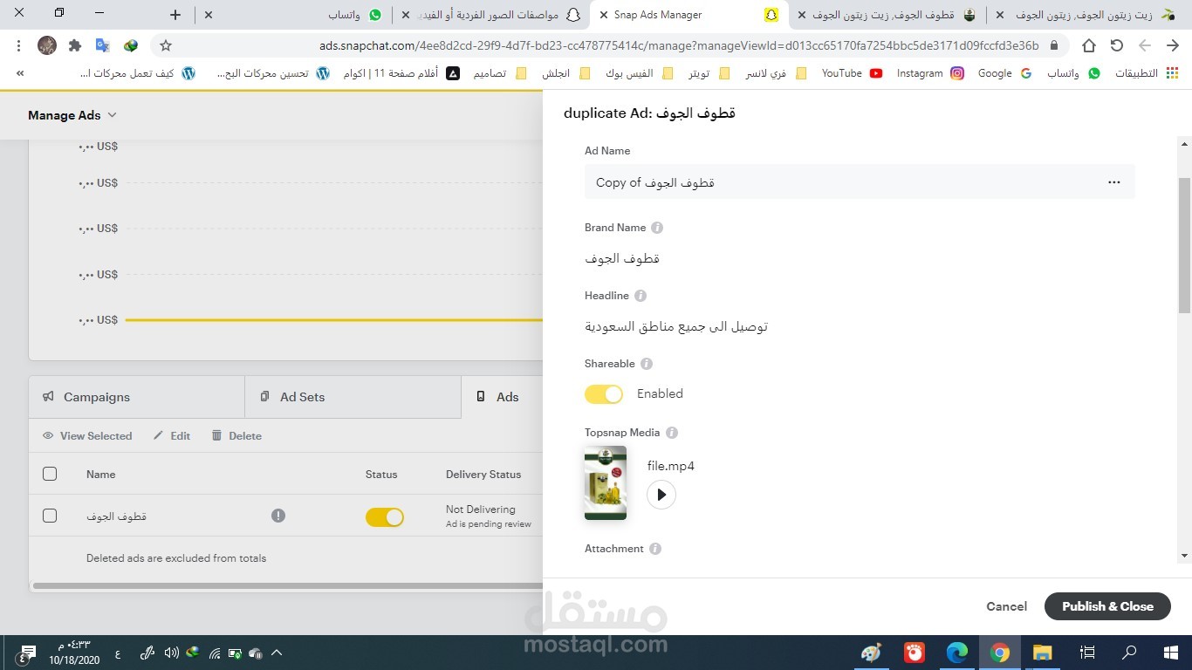Viewport: 1192px width, 670px height.
Task: Open the تويتر bookmark folder
Action: (709, 73)
